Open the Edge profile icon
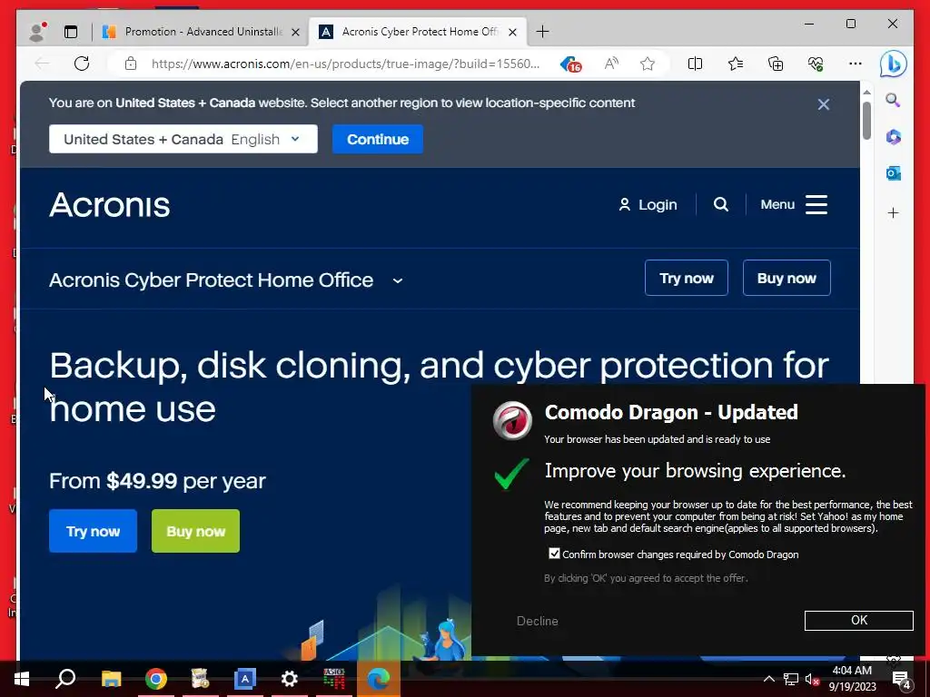This screenshot has height=697, width=930. pos(37,32)
